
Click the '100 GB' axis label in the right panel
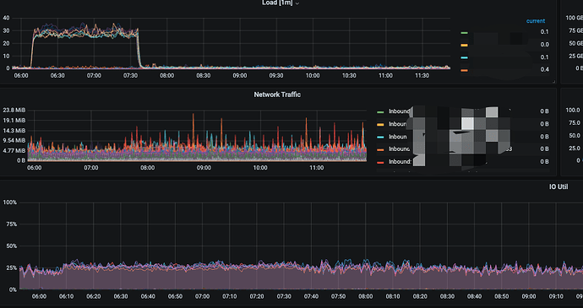pos(574,18)
